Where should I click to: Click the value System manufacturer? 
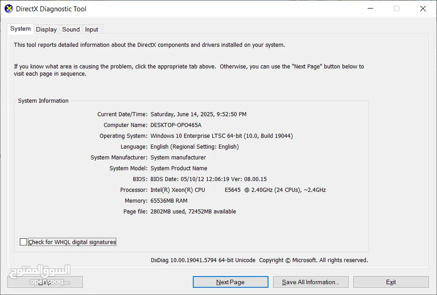[178, 157]
